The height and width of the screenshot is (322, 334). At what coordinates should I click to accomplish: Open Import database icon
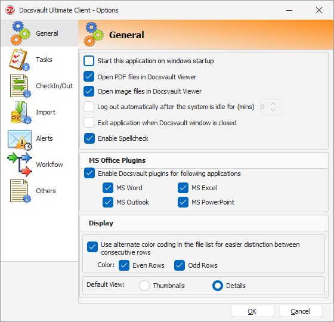(21, 112)
